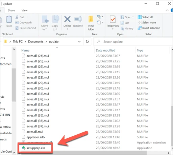This screenshot has height=155, width=173.
Task: Select acres.dll (30).mui file
Action: coord(38,88)
